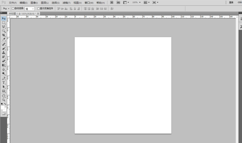
Task: Open the Move tool preset picker arrow
Action: pos(9,9)
